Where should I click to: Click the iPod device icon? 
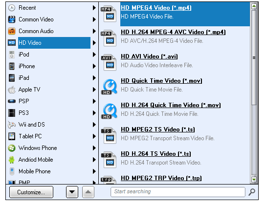(12, 55)
